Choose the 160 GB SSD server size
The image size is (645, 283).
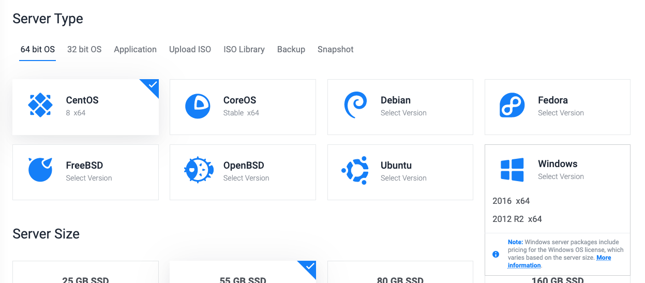point(558,280)
